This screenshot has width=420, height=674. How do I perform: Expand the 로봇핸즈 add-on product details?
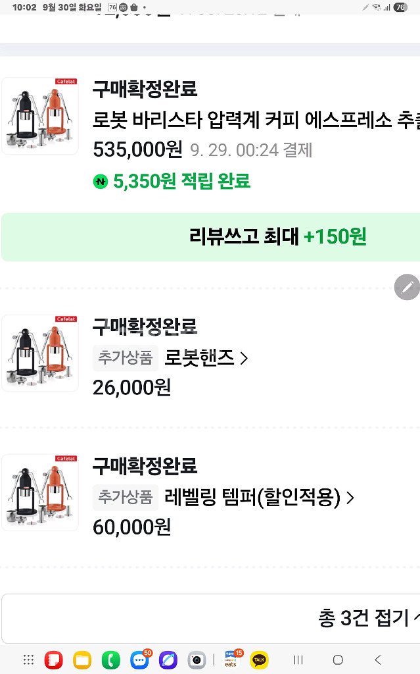pos(206,358)
